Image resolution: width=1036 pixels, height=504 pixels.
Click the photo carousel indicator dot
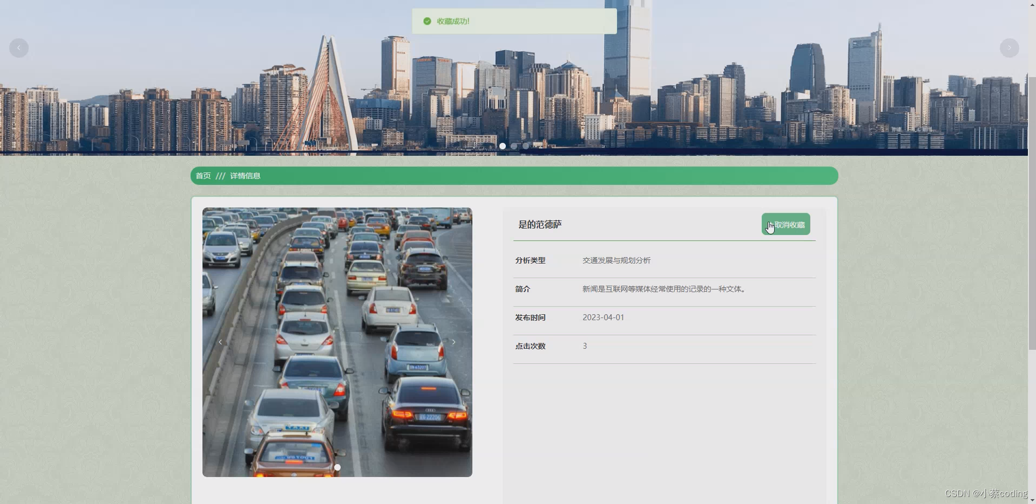337,467
